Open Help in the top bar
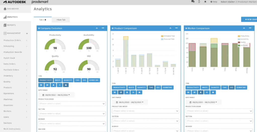This screenshot has height=132, width=257. coord(214,2)
